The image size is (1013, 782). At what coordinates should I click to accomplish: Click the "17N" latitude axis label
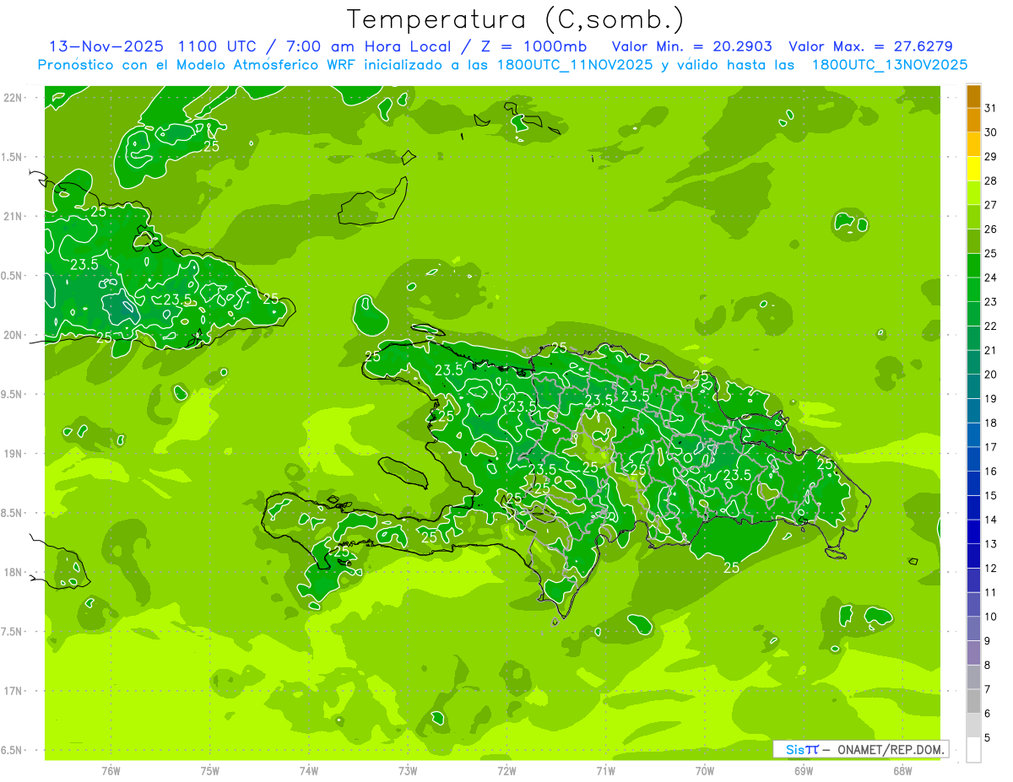(x=13, y=692)
